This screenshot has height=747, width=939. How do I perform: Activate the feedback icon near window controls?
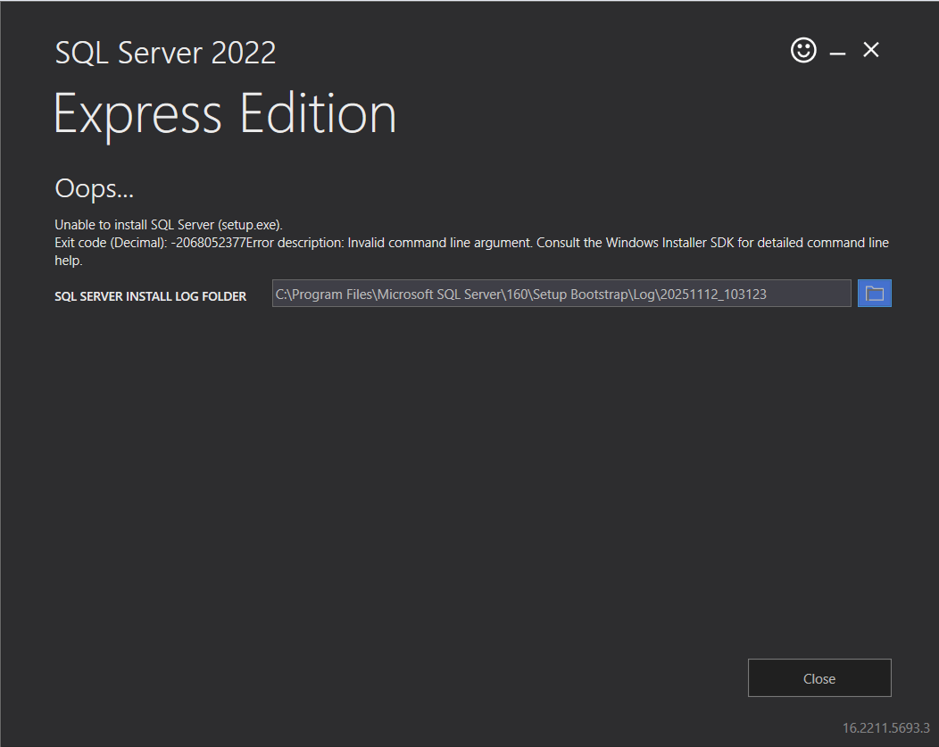802,50
